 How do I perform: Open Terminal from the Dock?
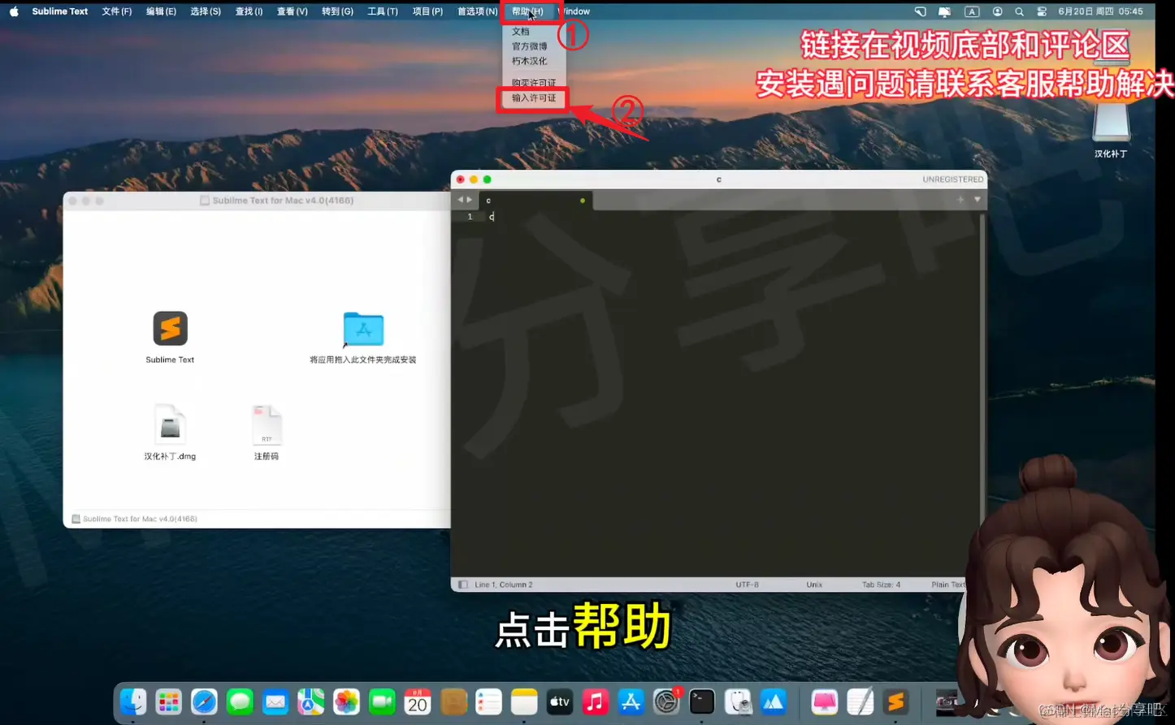point(701,701)
